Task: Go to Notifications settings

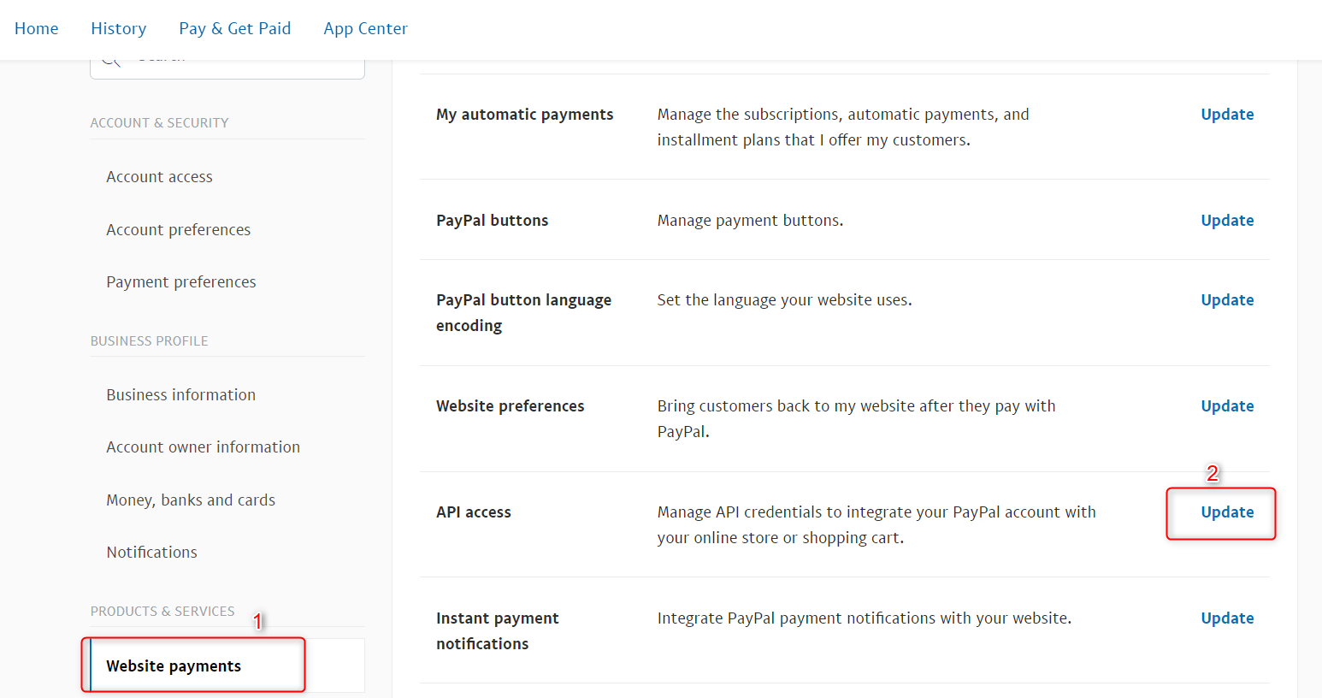Action: click(x=152, y=553)
